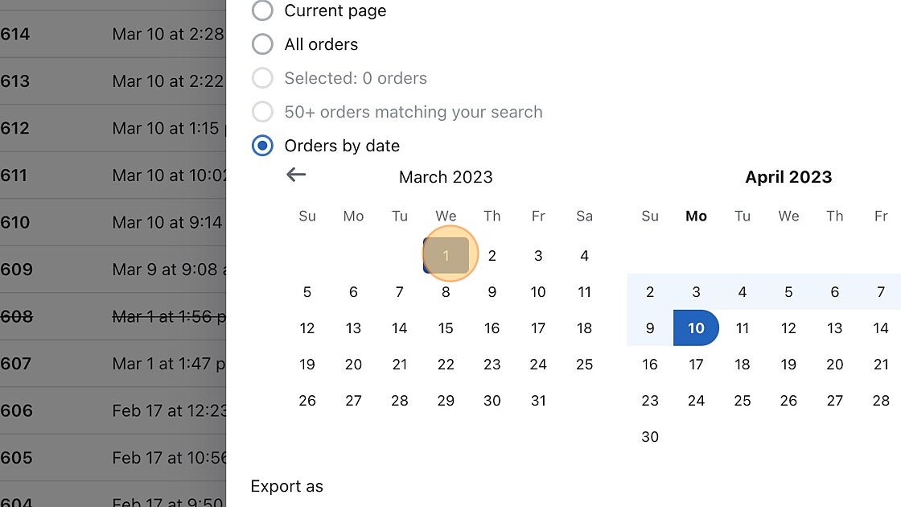901x507 pixels.
Task: Pick April 30 in the calendar
Action: coord(650,437)
